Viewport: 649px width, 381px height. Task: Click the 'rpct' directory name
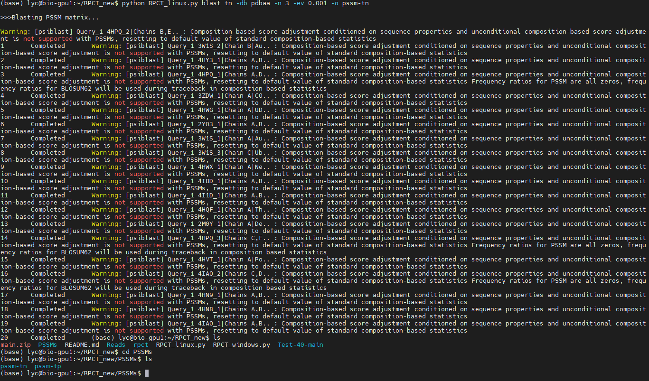pos(141,345)
